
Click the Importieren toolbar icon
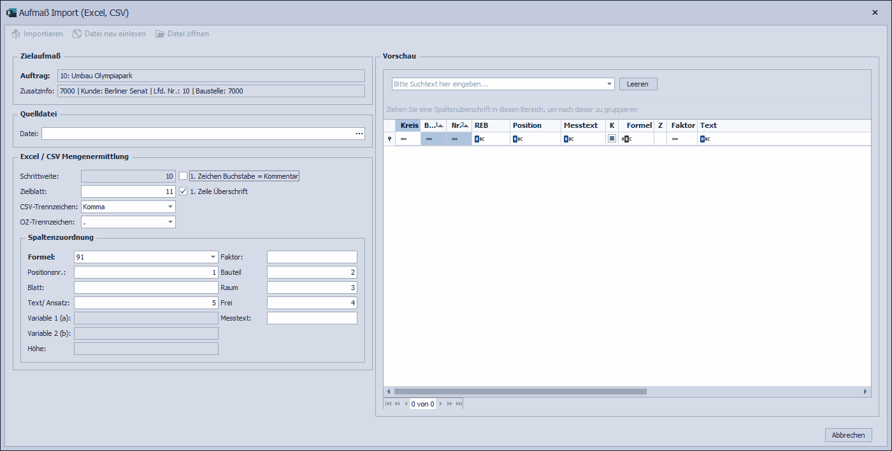click(16, 34)
